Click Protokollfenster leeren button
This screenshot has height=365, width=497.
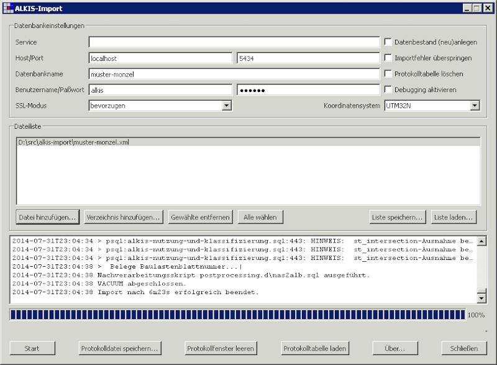click(x=221, y=348)
